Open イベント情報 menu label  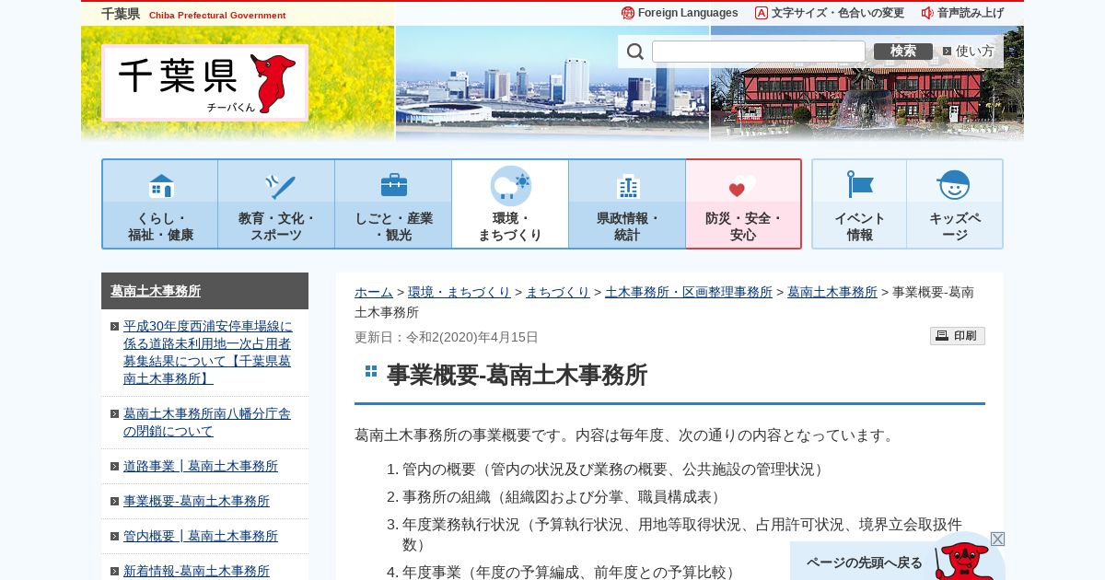pos(860,226)
